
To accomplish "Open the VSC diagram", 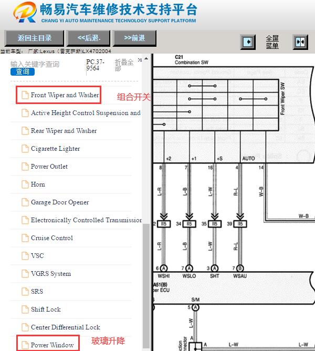I will [37, 256].
